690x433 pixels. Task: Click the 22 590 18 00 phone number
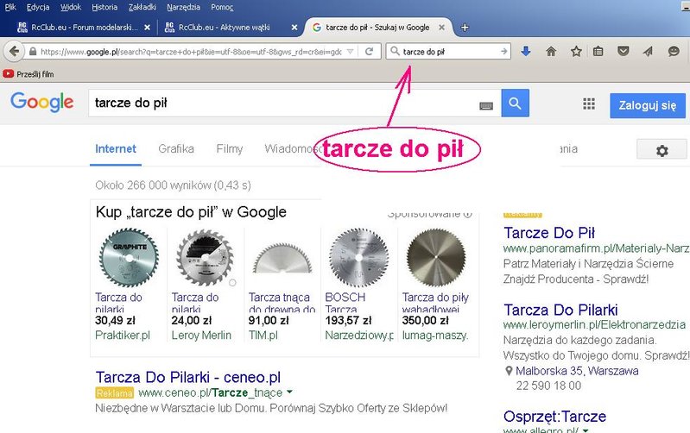(548, 386)
